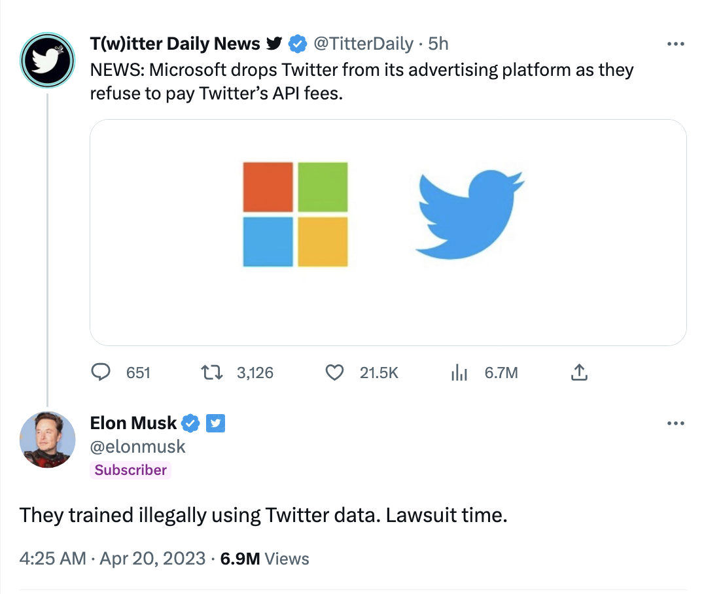Open the Microsoft and Twitter logos image

click(388, 233)
